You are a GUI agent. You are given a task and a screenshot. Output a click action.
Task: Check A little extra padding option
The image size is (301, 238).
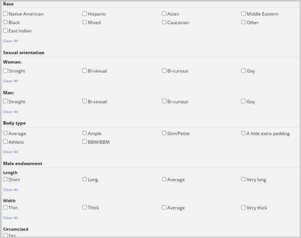coord(243,133)
